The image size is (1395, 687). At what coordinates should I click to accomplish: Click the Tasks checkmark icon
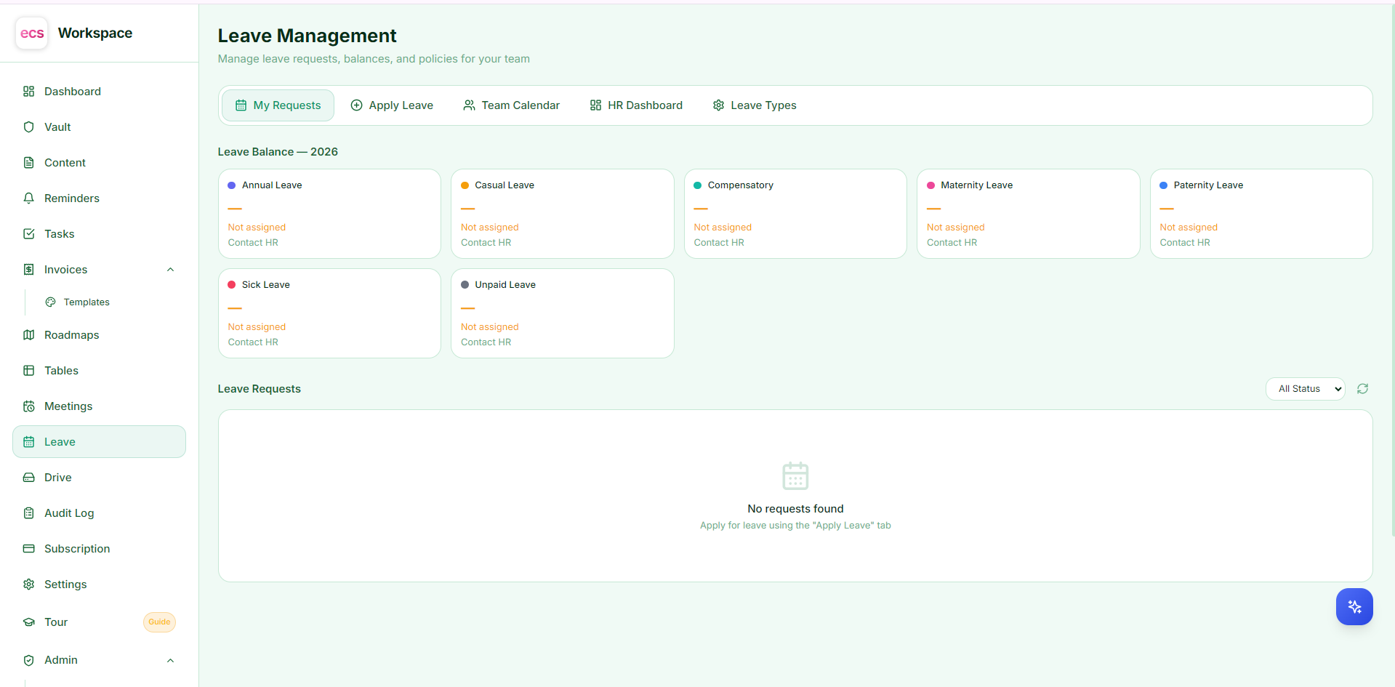click(x=29, y=234)
